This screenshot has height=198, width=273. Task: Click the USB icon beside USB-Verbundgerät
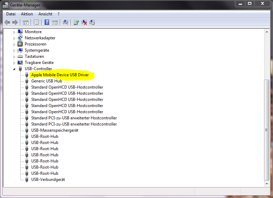click(27, 180)
